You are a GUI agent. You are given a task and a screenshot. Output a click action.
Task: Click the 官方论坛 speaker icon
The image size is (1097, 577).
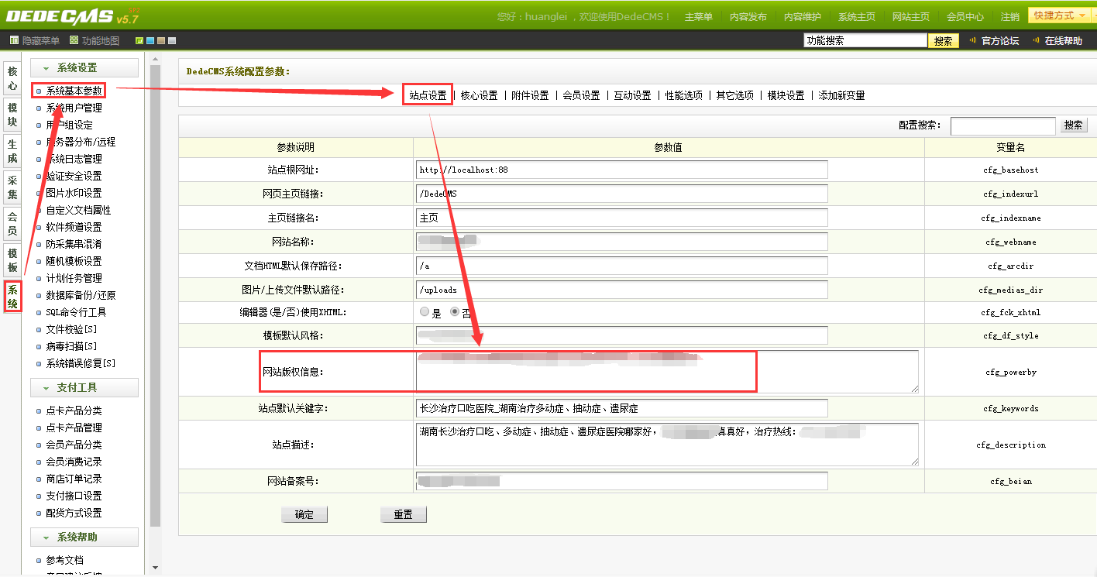click(973, 40)
